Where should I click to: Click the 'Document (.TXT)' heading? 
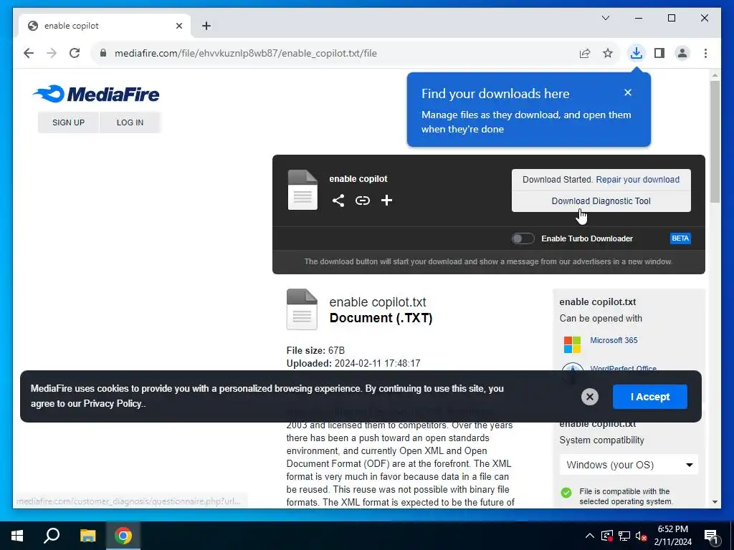click(x=381, y=318)
